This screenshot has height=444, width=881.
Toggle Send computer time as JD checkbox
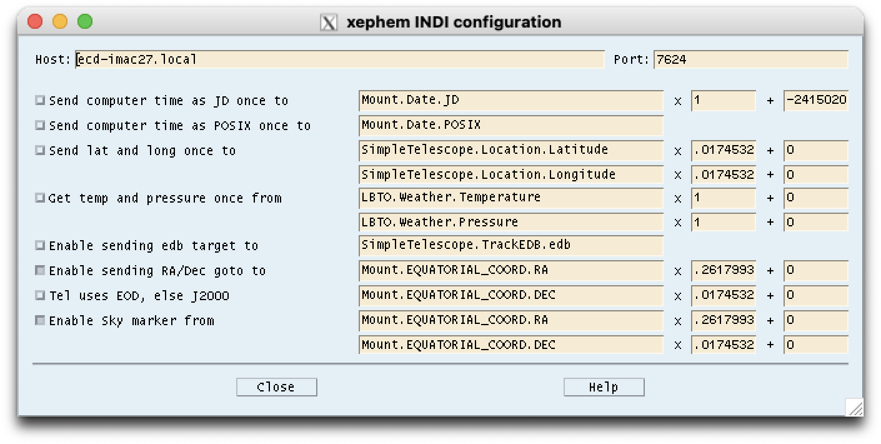[x=40, y=100]
